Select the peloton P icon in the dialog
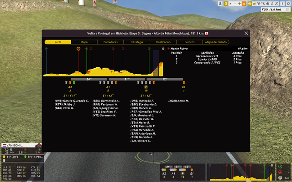292x182 pixels. tap(146, 87)
